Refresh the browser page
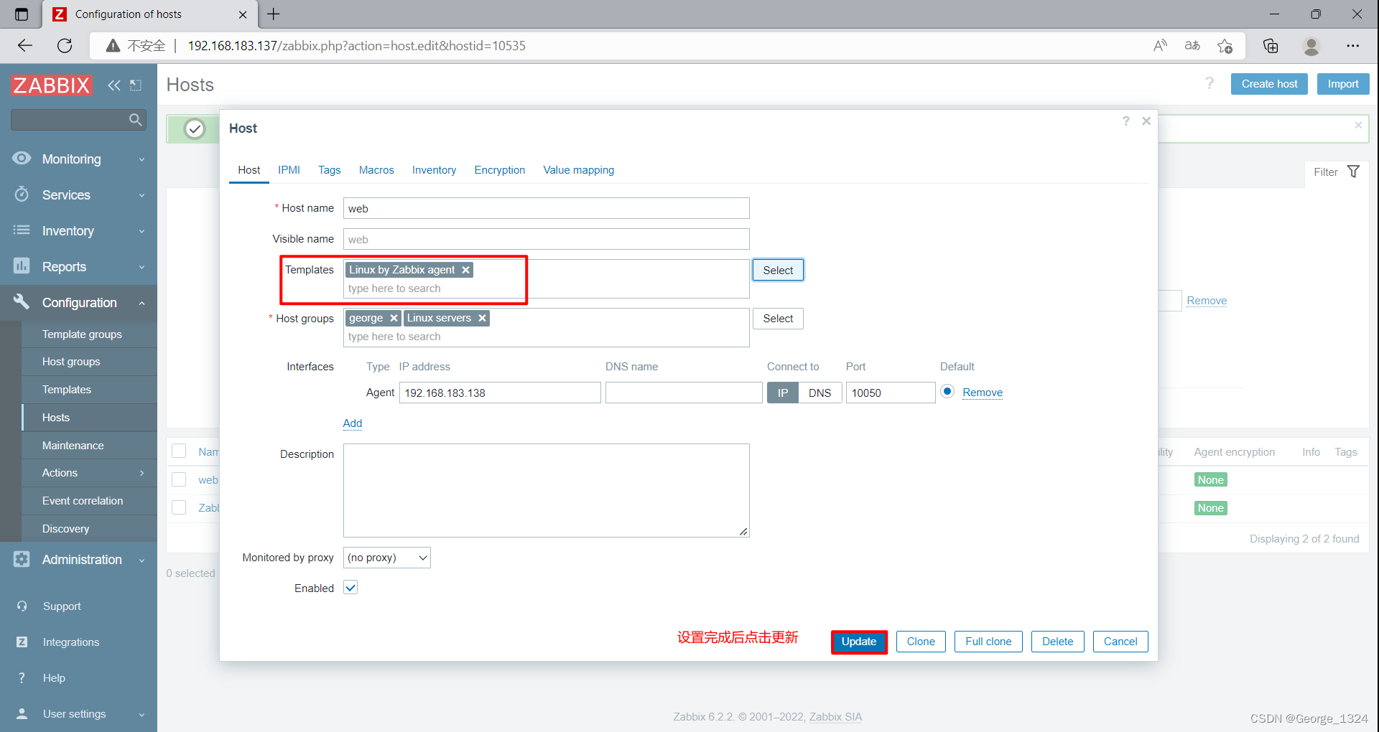Screen dimensions: 1379x732 click(x=65, y=46)
